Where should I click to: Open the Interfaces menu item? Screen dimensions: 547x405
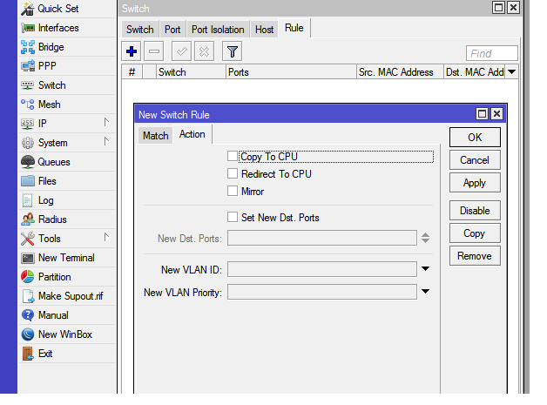coord(66,28)
